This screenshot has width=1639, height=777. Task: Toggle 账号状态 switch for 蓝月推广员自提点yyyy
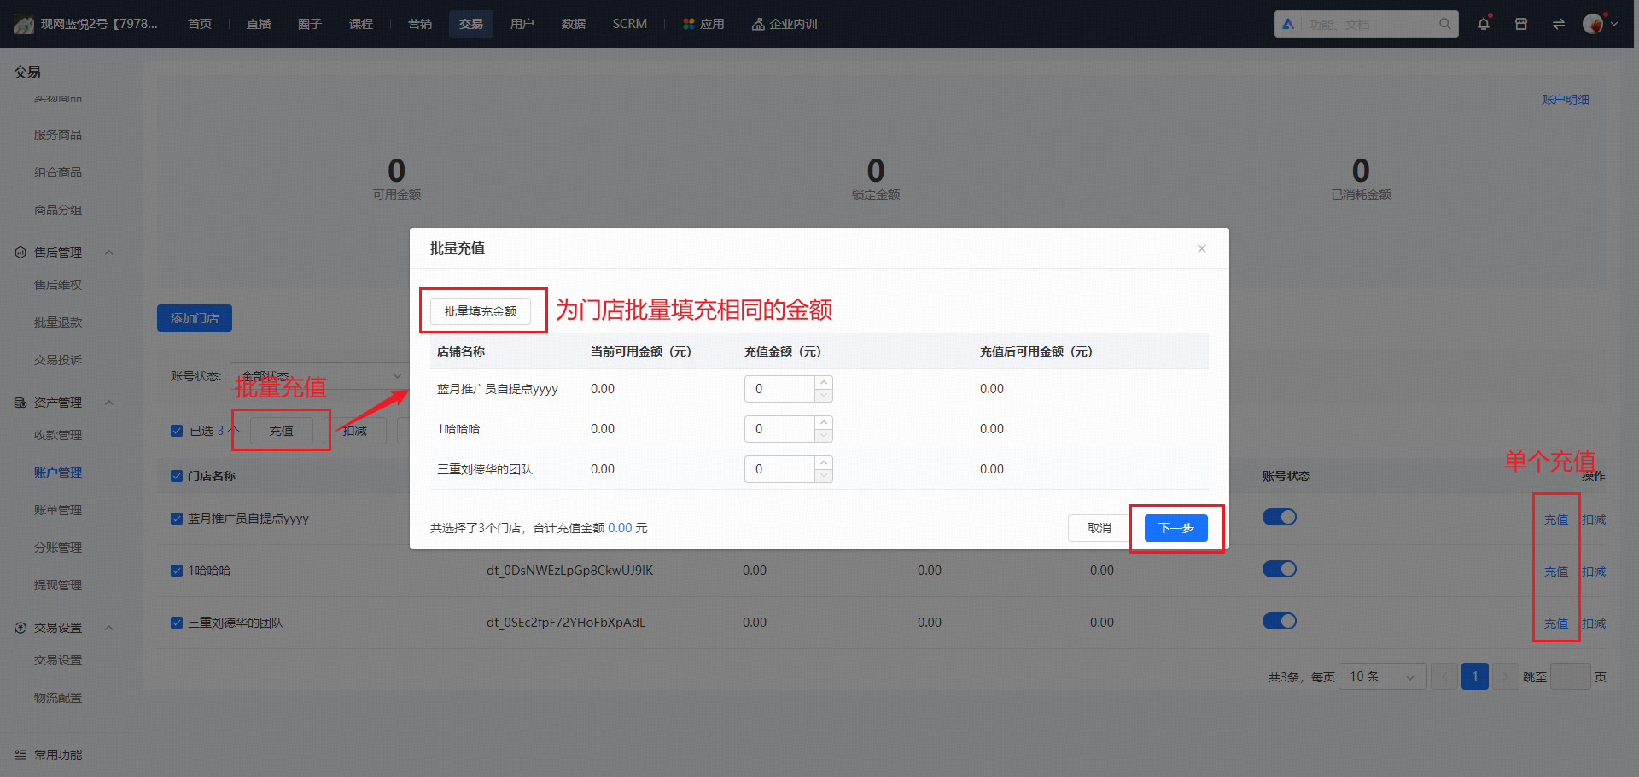tap(1280, 517)
